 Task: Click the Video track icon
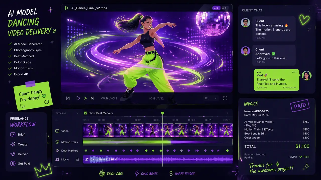[x=57, y=131]
